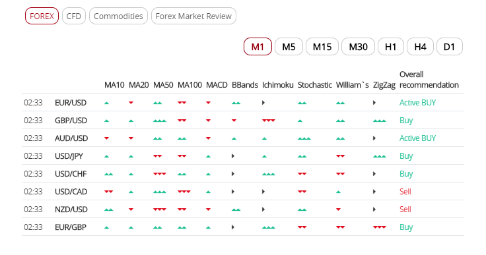Click the EUR/USD Ichimoku neutral black arrow

click(x=263, y=103)
